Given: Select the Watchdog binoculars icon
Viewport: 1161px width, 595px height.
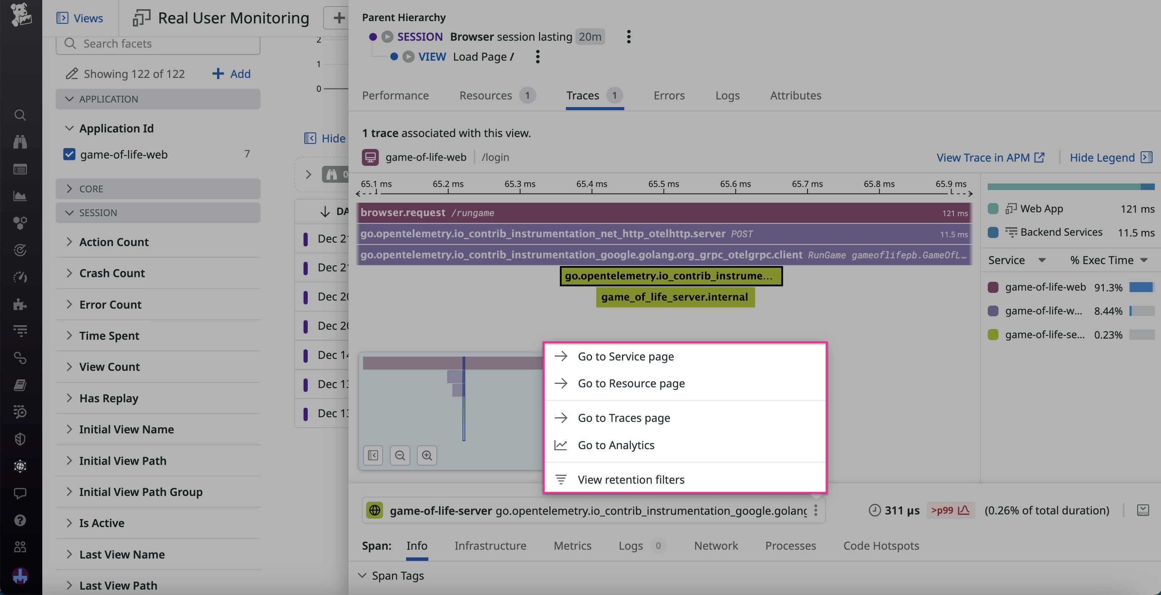Looking at the screenshot, I should pos(20,142).
